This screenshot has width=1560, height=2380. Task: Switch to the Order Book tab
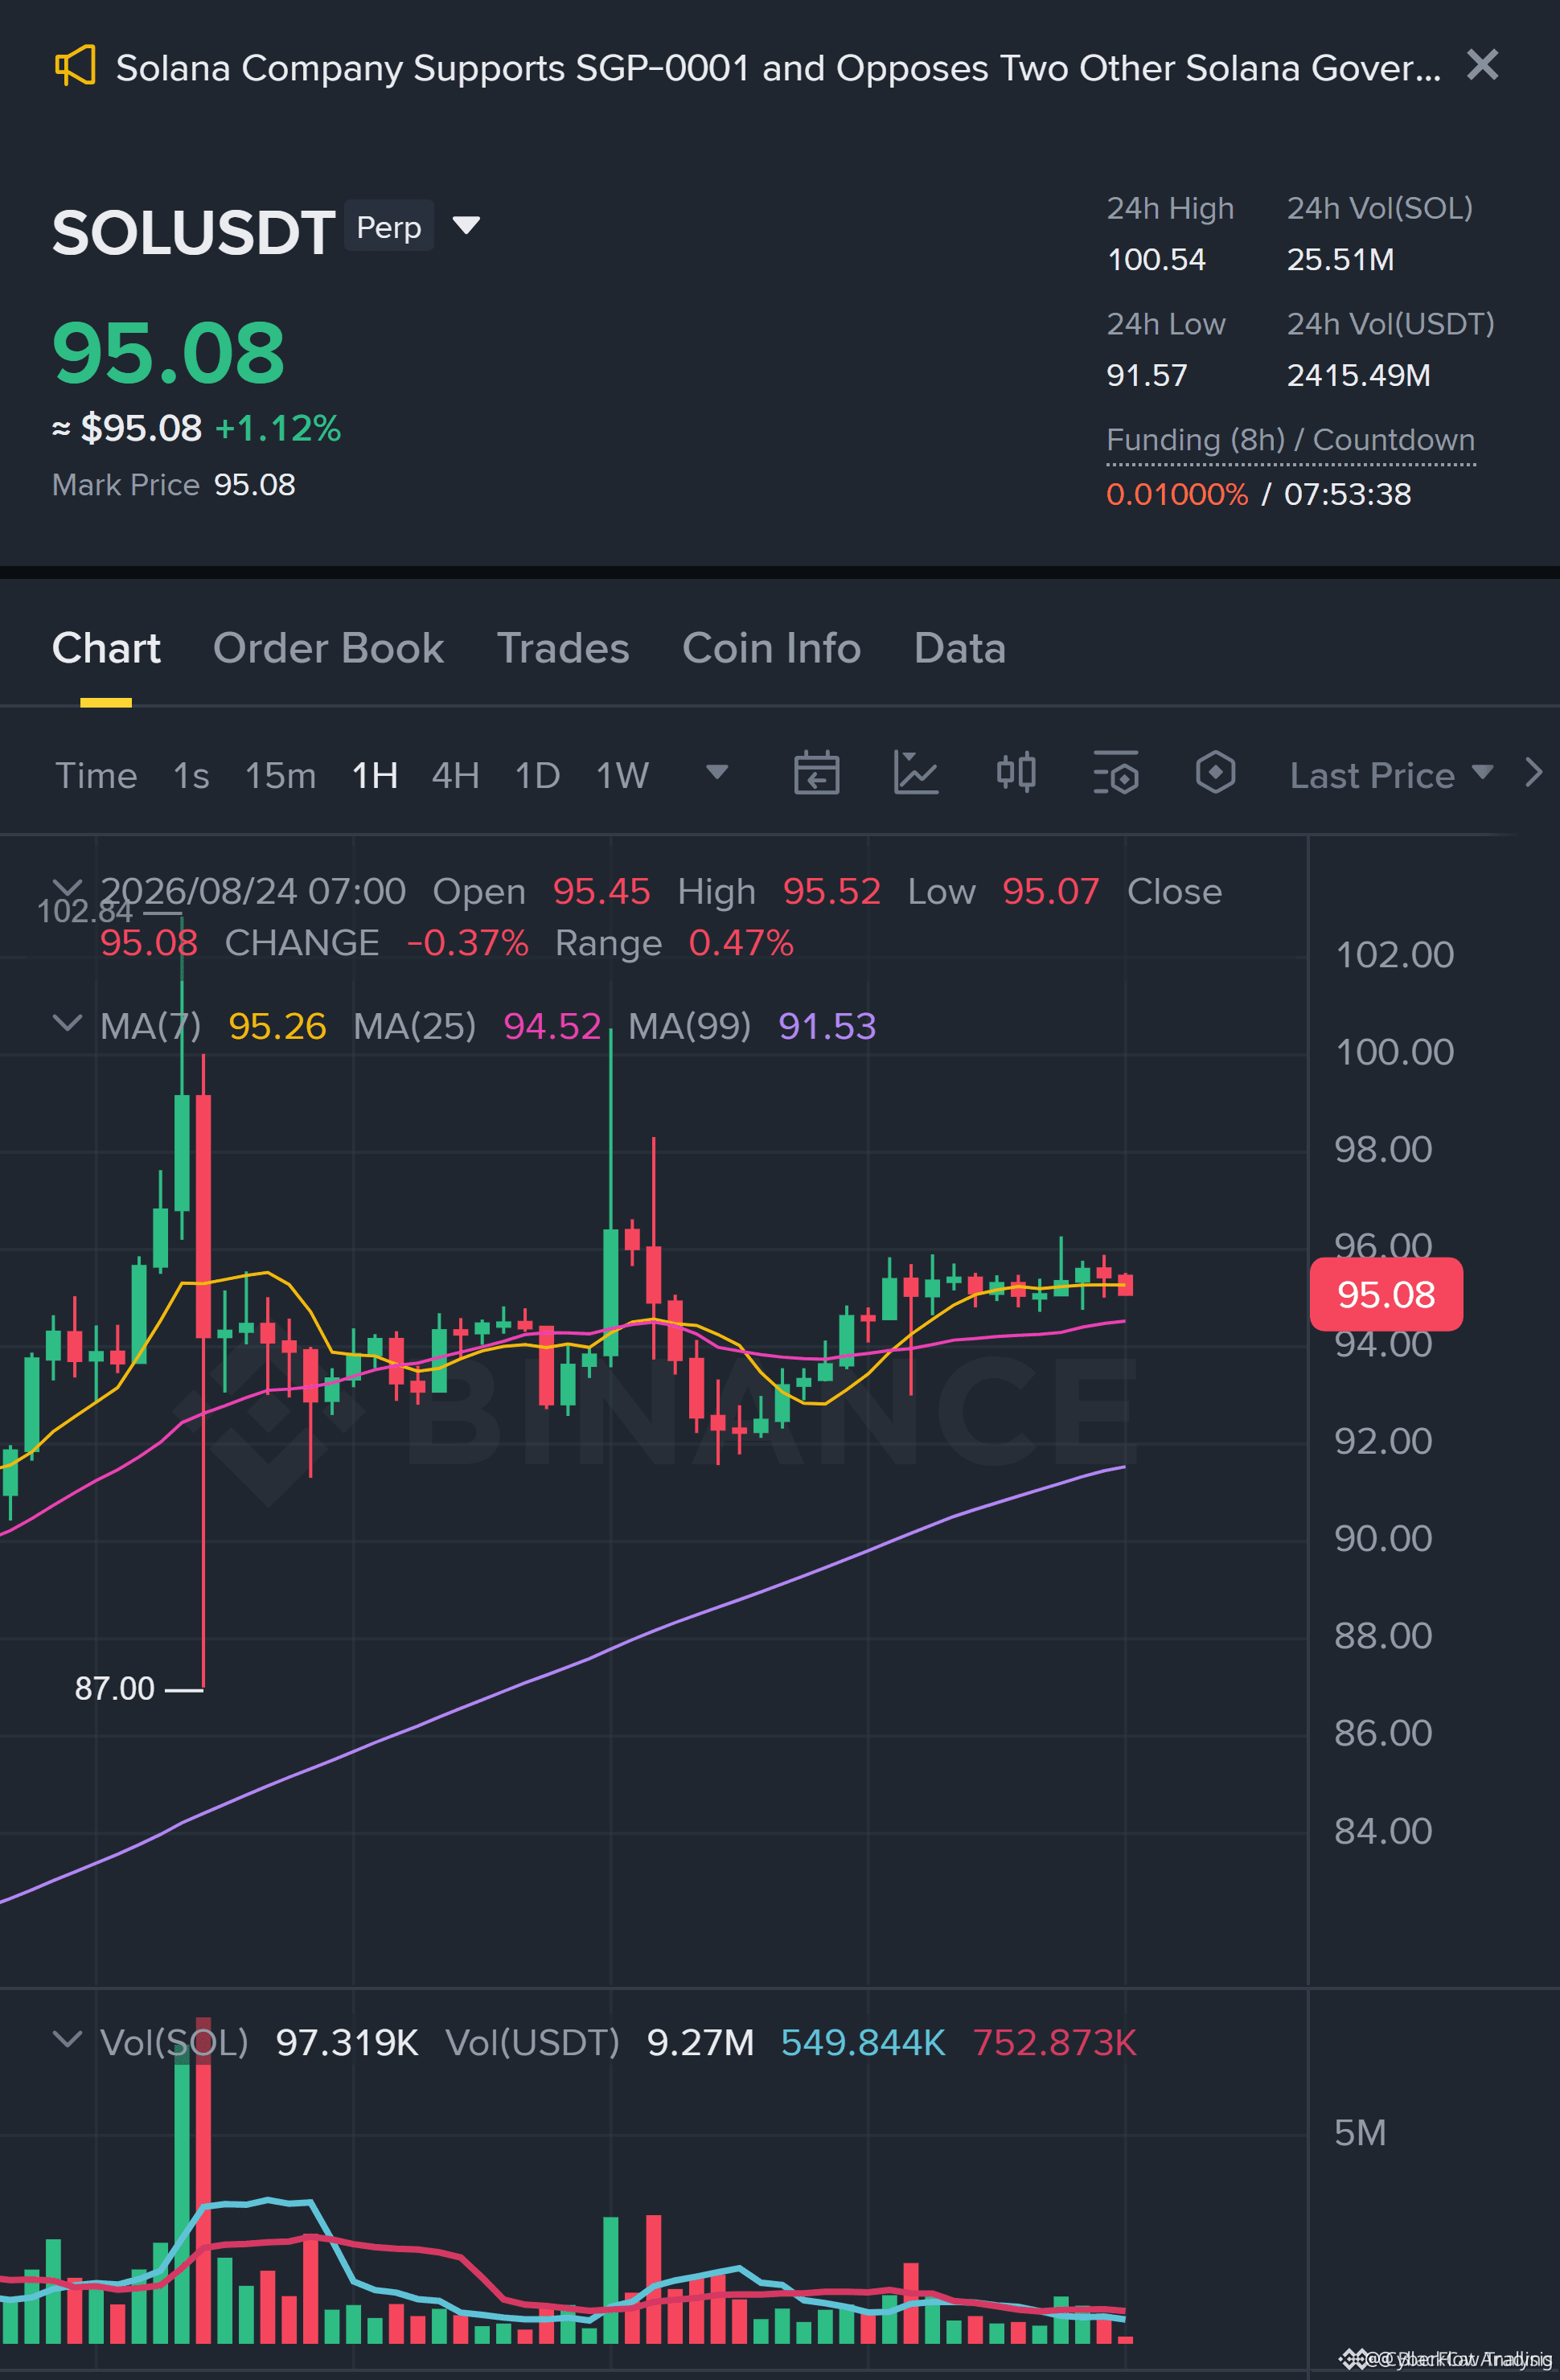(x=328, y=648)
